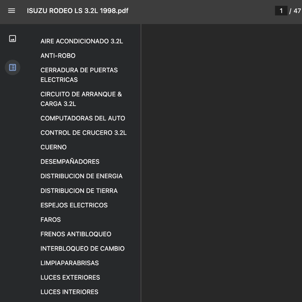Go to FAROS section
302x302 pixels.
coord(51,220)
